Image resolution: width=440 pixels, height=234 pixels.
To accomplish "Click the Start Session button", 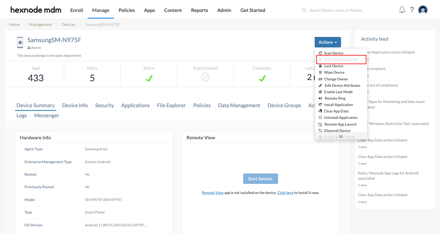I will click(261, 179).
